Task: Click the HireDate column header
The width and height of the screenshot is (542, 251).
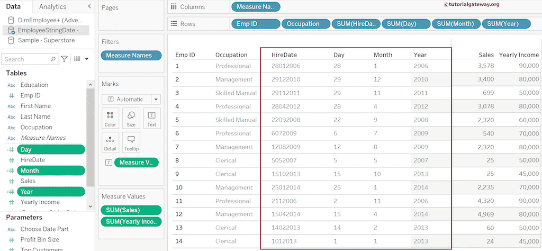Action: (284, 55)
